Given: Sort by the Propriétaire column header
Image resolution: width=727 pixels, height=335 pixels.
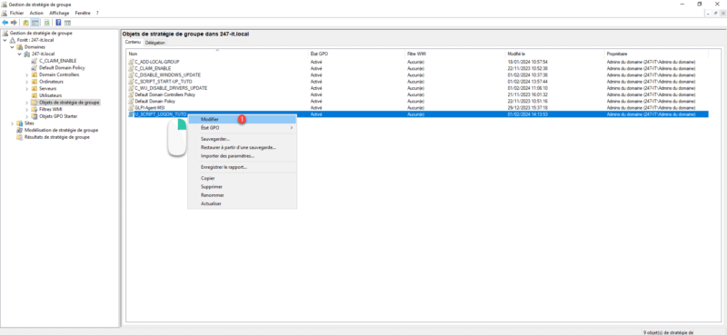Looking at the screenshot, I should pyautogui.click(x=657, y=54).
